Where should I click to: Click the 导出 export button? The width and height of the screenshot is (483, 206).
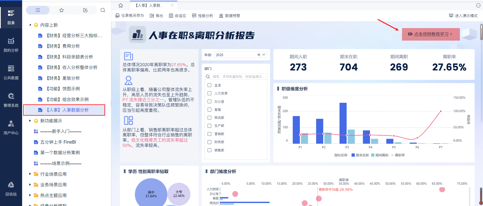156,16
